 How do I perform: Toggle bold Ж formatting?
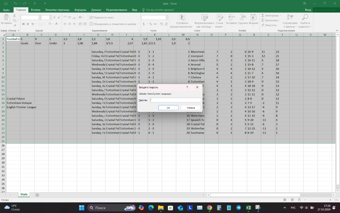click(24, 24)
